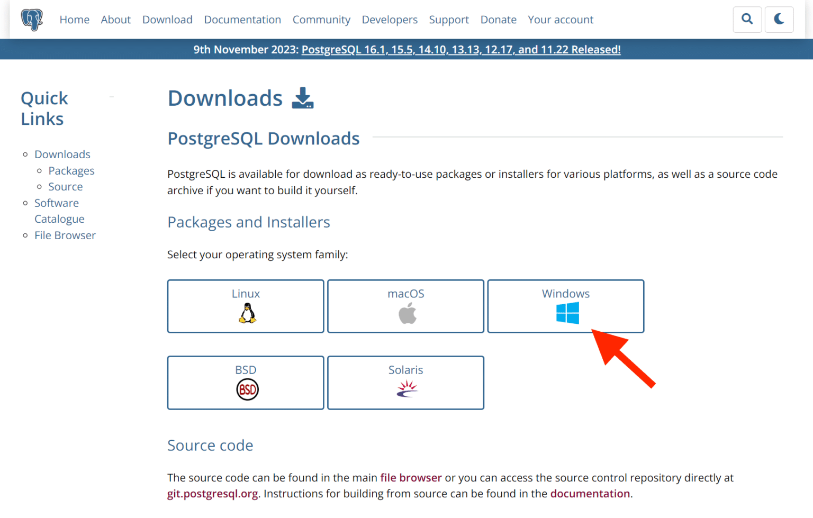Select the BSD logo icon
This screenshot has width=813, height=518.
coord(247,390)
